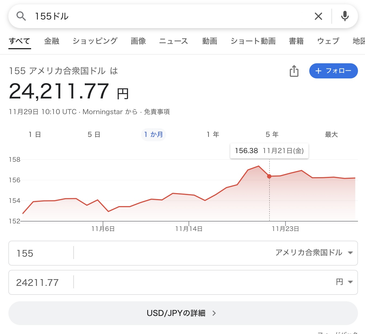Choose the 1年 chart range
The width and height of the screenshot is (365, 334).
(x=213, y=134)
